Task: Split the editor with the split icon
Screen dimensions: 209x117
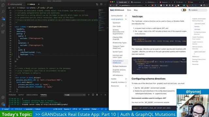Action: tap(101, 4)
